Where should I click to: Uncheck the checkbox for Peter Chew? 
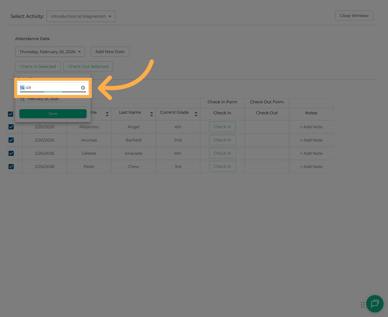point(11,166)
